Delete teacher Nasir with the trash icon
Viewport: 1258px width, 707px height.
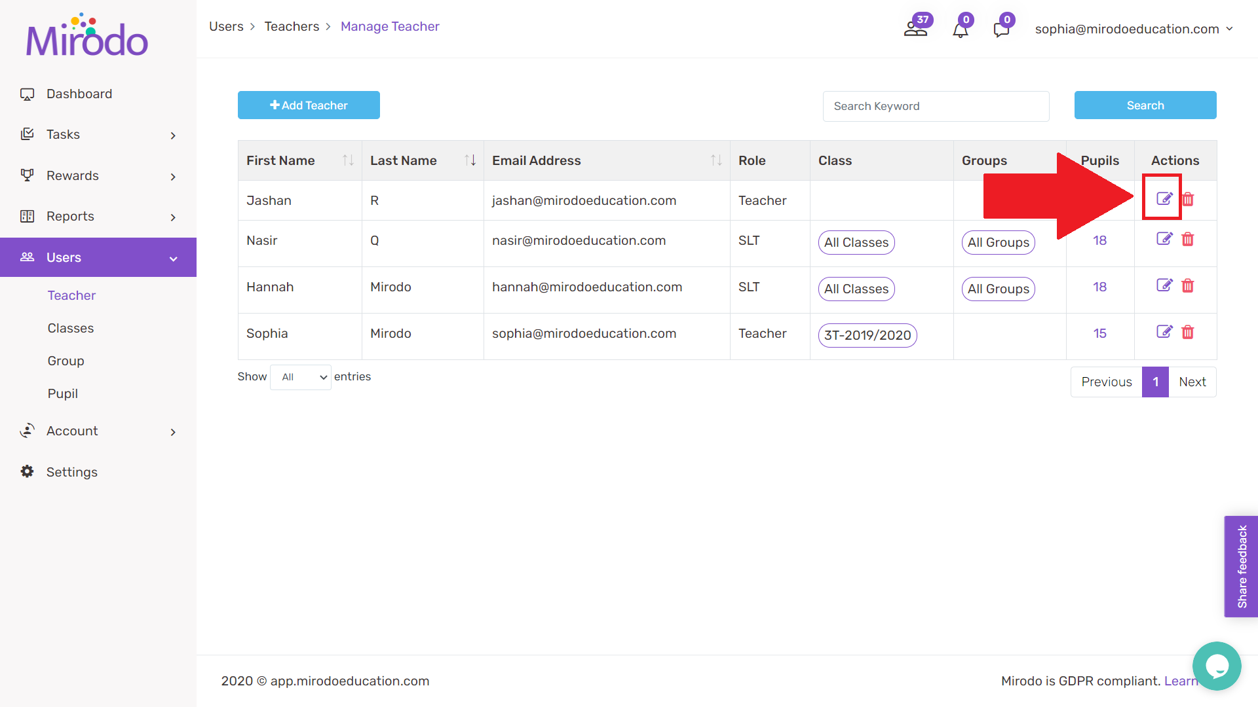click(x=1188, y=239)
